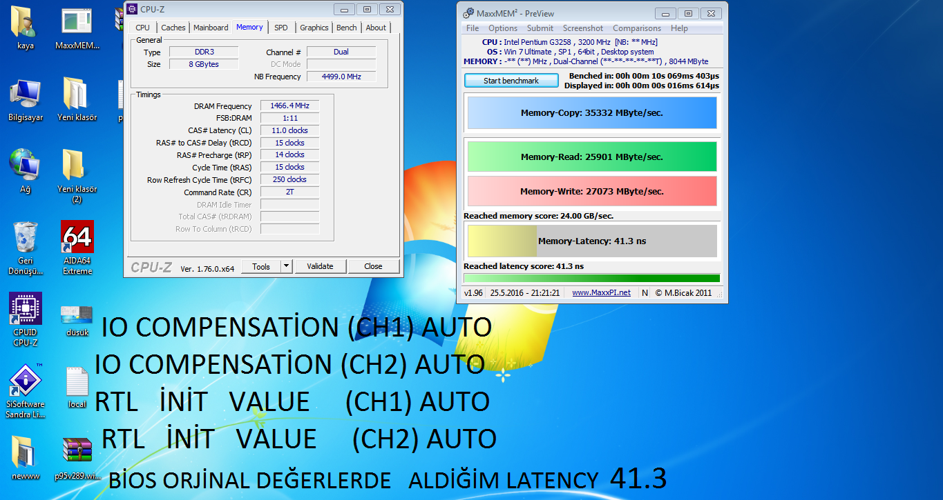
Task: Click the FSB:DRAM 1:11 value
Action: point(289,118)
